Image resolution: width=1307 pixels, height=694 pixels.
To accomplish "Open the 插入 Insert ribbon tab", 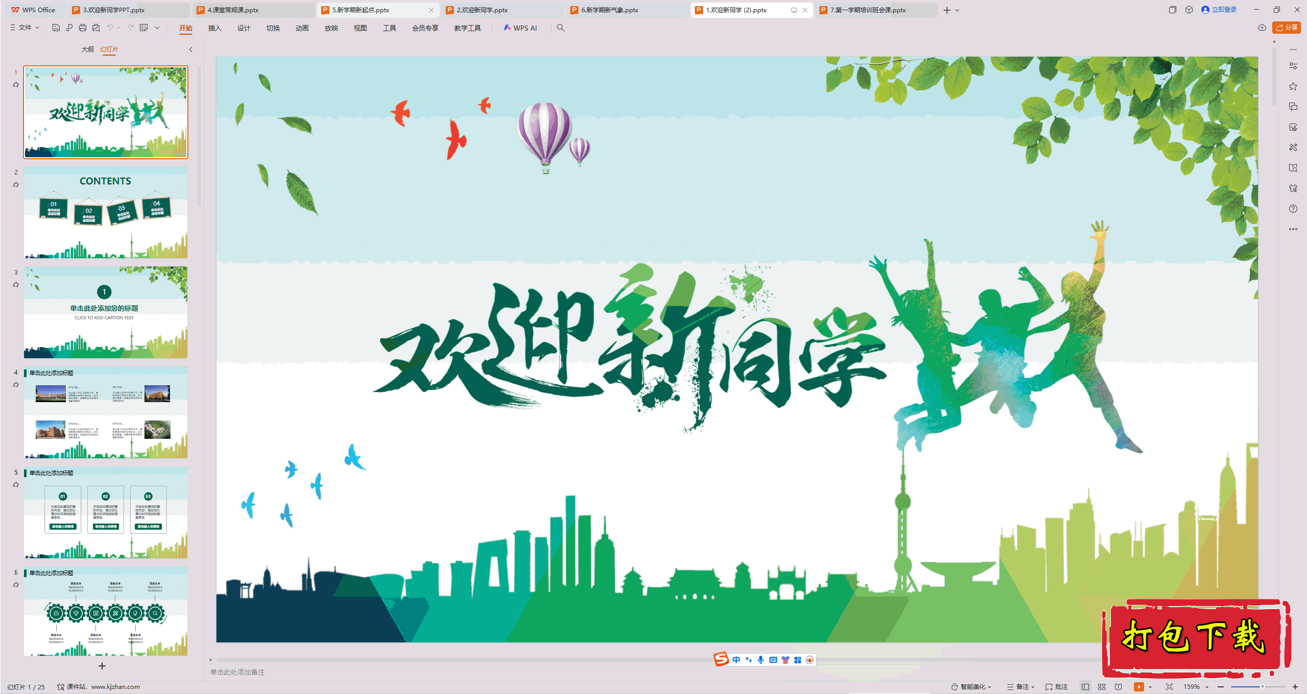I will (x=215, y=28).
